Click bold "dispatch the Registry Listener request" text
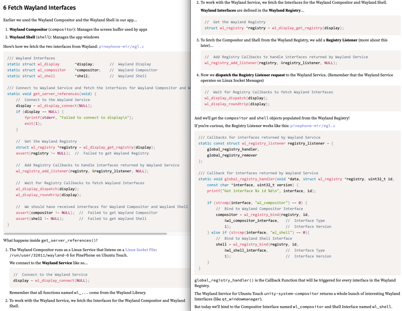 (x=250, y=75)
